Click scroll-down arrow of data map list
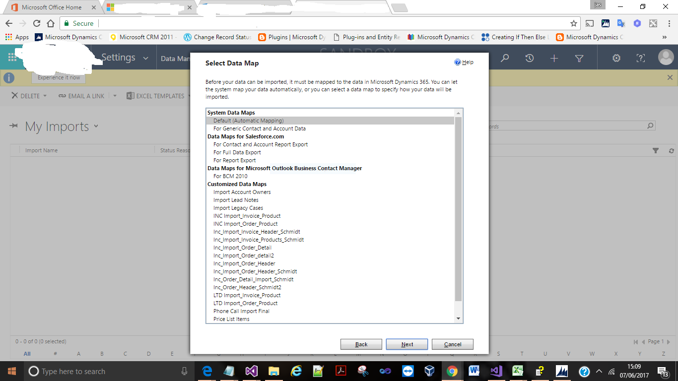 [459, 318]
